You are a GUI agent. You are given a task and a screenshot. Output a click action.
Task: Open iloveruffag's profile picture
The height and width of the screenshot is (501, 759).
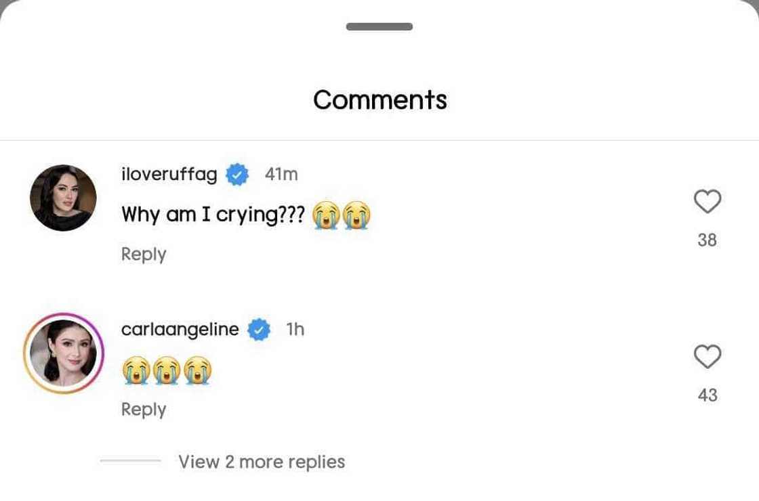(62, 196)
